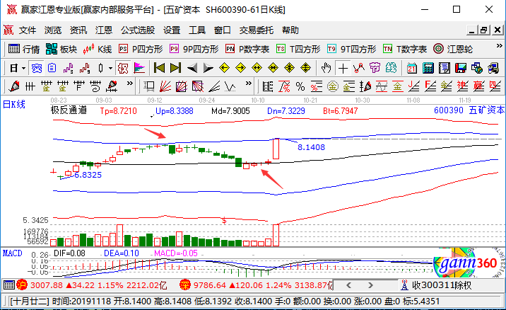Image resolution: width=506 pixels, height=310 pixels.
Task: Open the 设置 menu
Action: [172, 30]
